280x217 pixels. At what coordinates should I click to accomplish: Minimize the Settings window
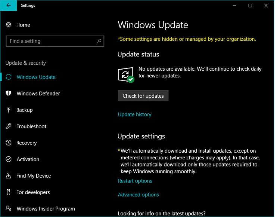coord(234,6)
